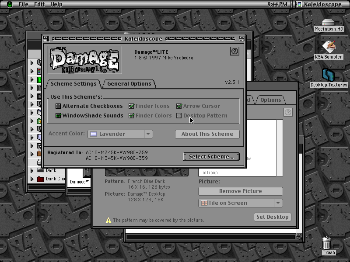This screenshot has height=262, width=350.
Task: Click Set Desktop button
Action: point(272,217)
